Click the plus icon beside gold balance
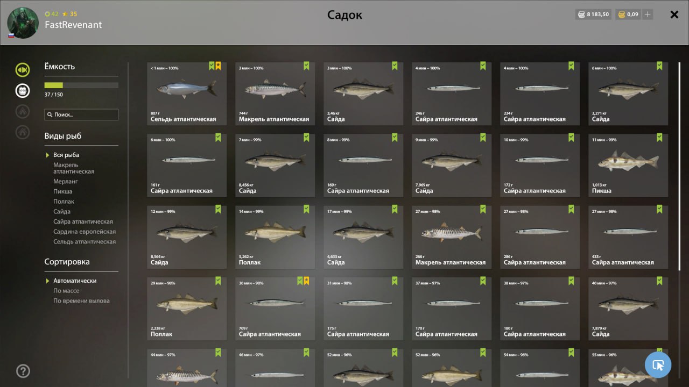 (648, 15)
